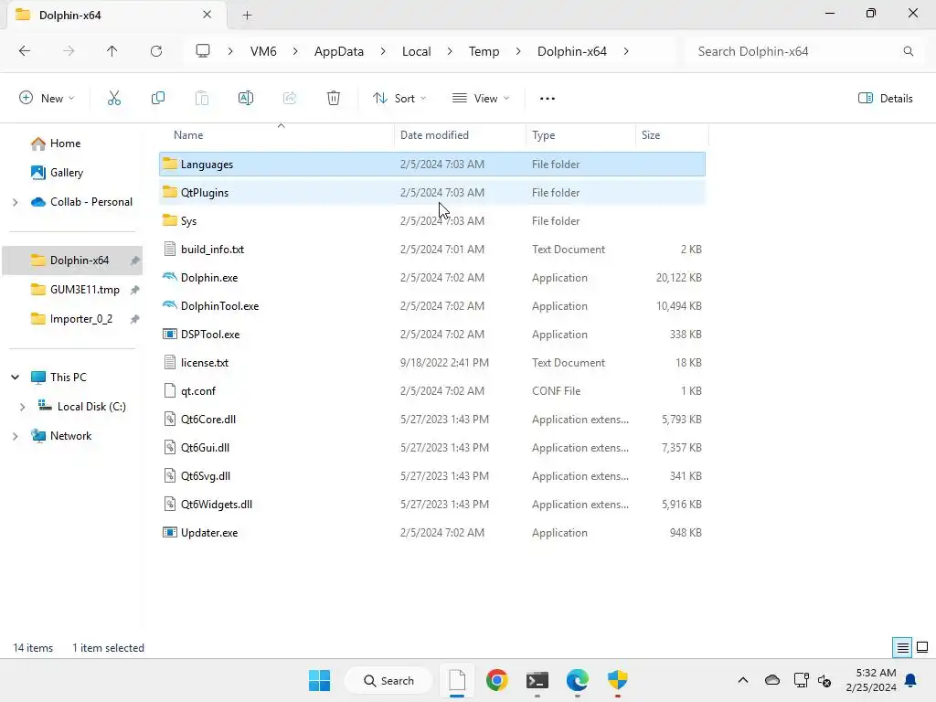Open Importer_0_2 pinned folder

click(x=81, y=319)
